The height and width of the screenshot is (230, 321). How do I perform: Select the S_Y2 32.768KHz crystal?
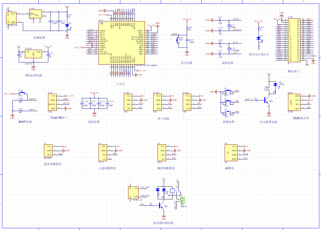click(229, 49)
